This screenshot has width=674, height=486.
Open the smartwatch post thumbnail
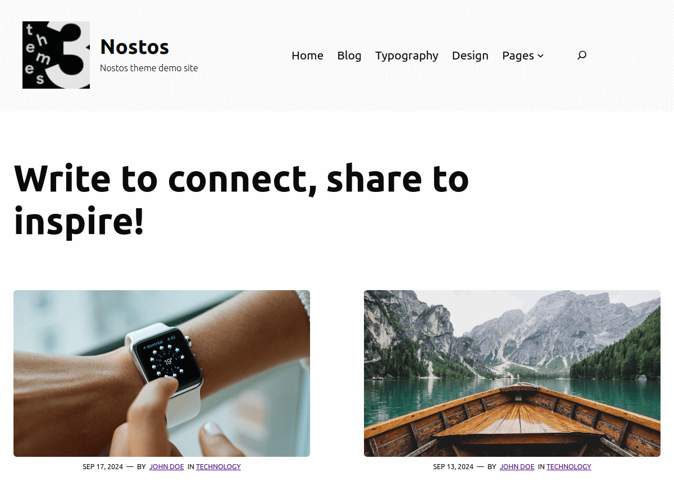click(x=162, y=373)
